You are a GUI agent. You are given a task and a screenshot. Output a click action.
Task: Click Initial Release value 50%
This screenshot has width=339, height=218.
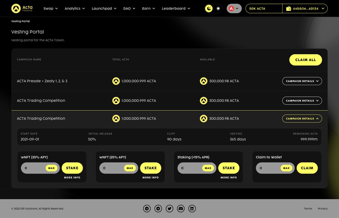coord(92,139)
